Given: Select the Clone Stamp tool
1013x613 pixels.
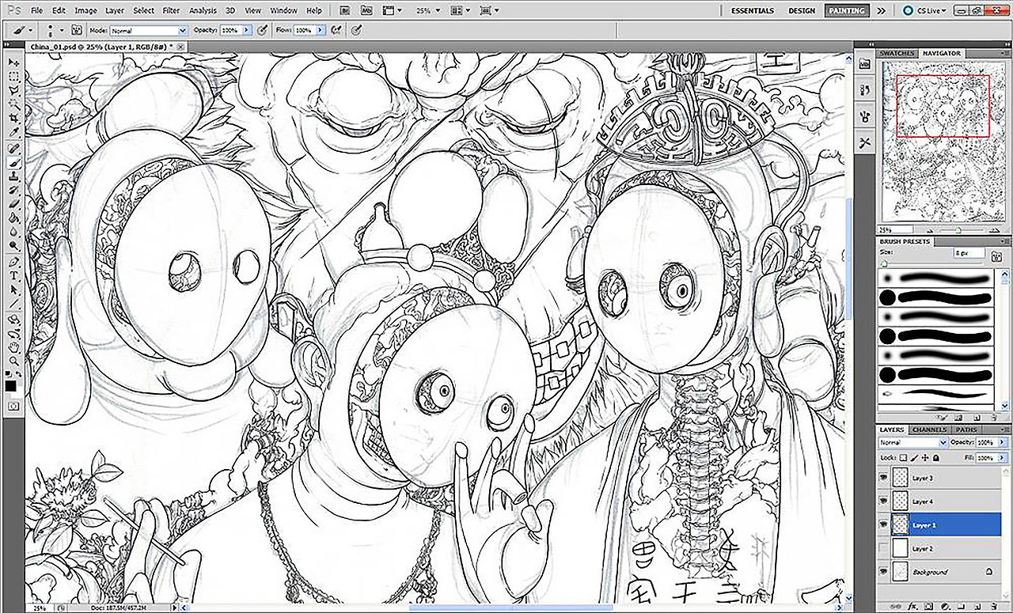Looking at the screenshot, I should pyautogui.click(x=13, y=176).
